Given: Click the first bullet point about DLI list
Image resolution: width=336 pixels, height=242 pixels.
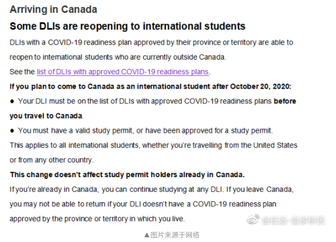Looking at the screenshot, I should [153, 109].
